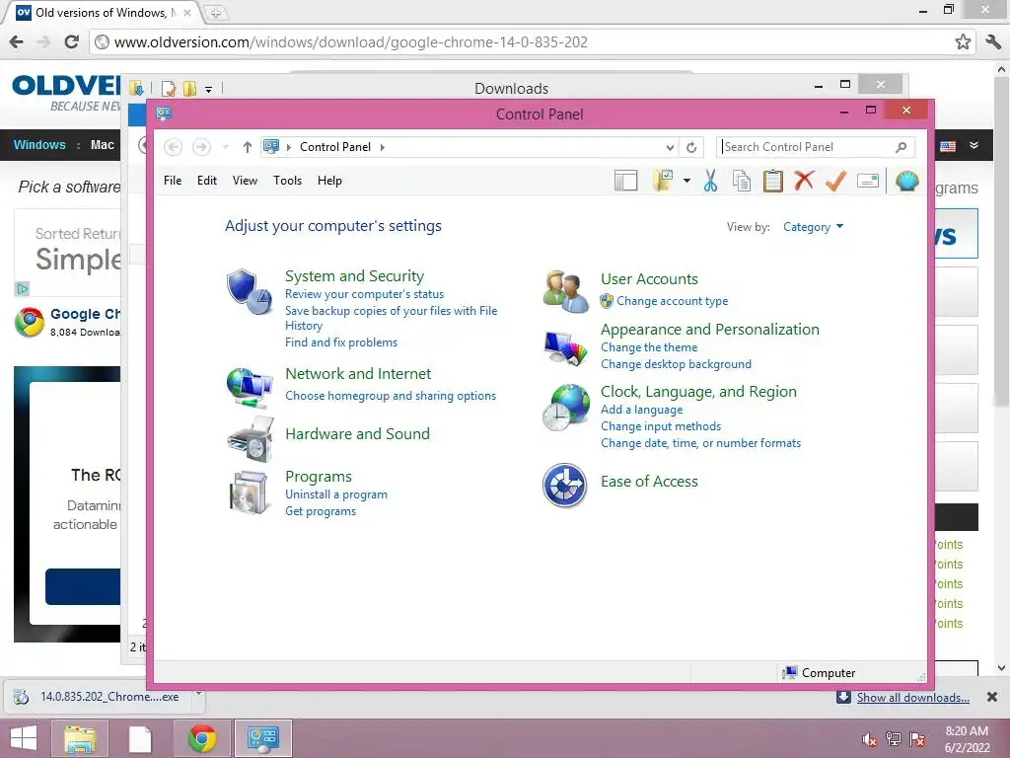Open File Explorer from taskbar

80,738
